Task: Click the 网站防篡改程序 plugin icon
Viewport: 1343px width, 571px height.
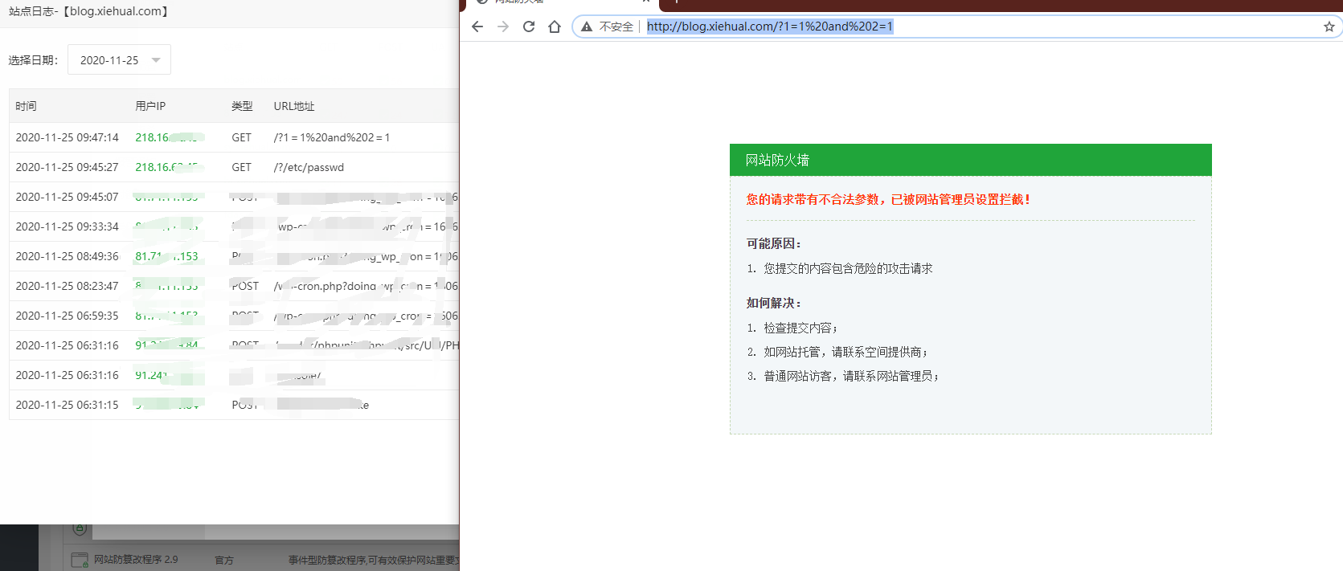Action: (x=80, y=560)
